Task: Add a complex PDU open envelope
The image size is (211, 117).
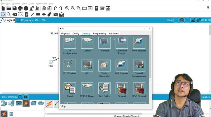Action: point(62,14)
